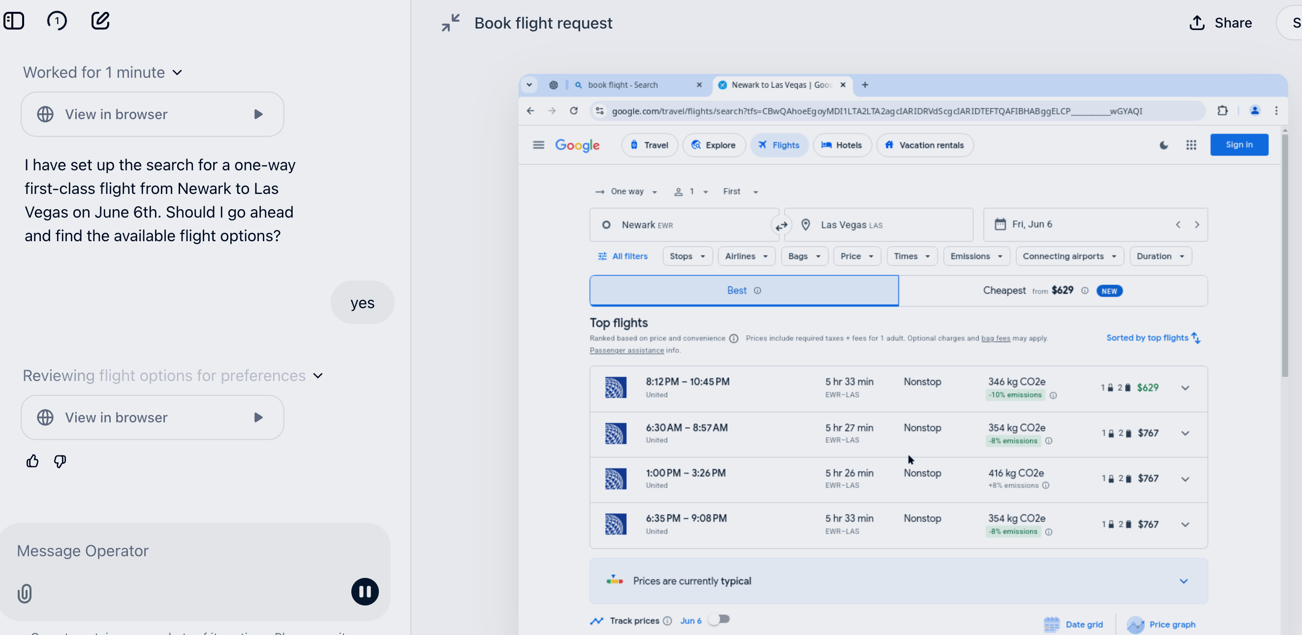1302x635 pixels.
Task: Open the Bags filter dropdown
Action: coord(804,256)
